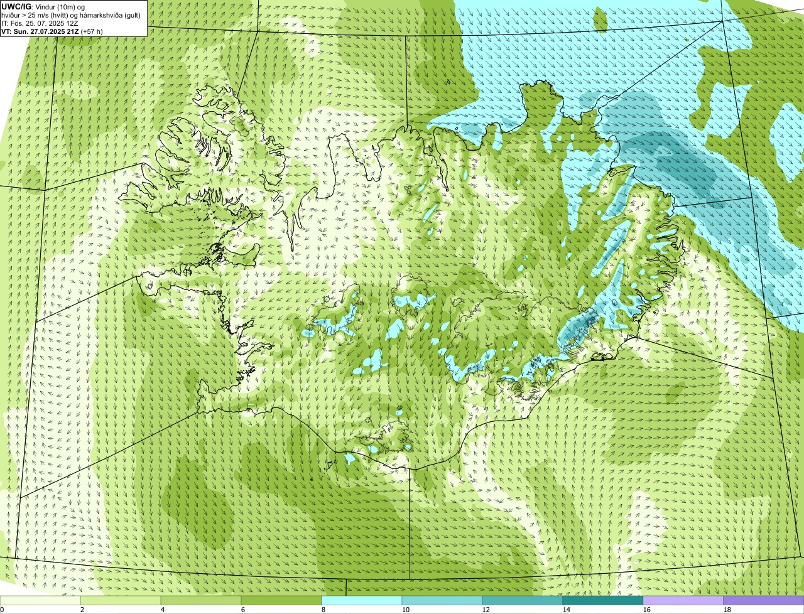This screenshot has width=804, height=614.
Task: Click the purple legend swatch above 18
Action: click(x=764, y=600)
